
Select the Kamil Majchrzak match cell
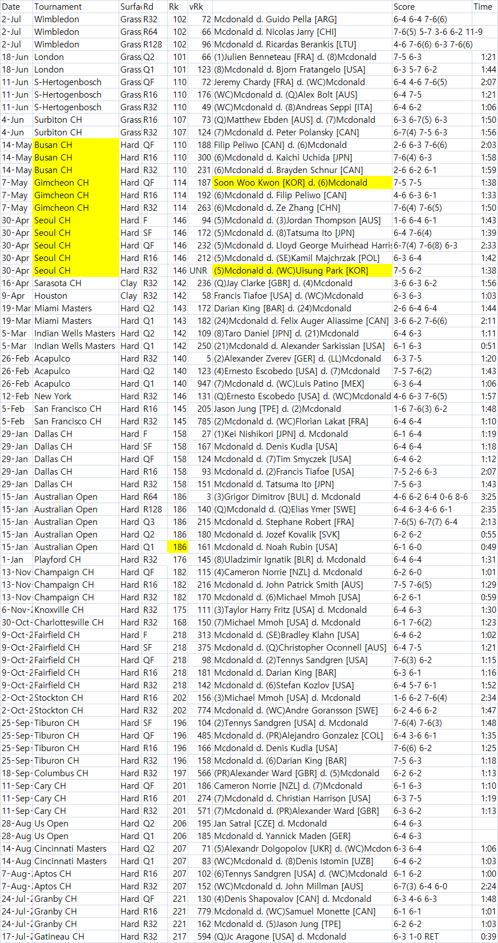[x=302, y=258]
